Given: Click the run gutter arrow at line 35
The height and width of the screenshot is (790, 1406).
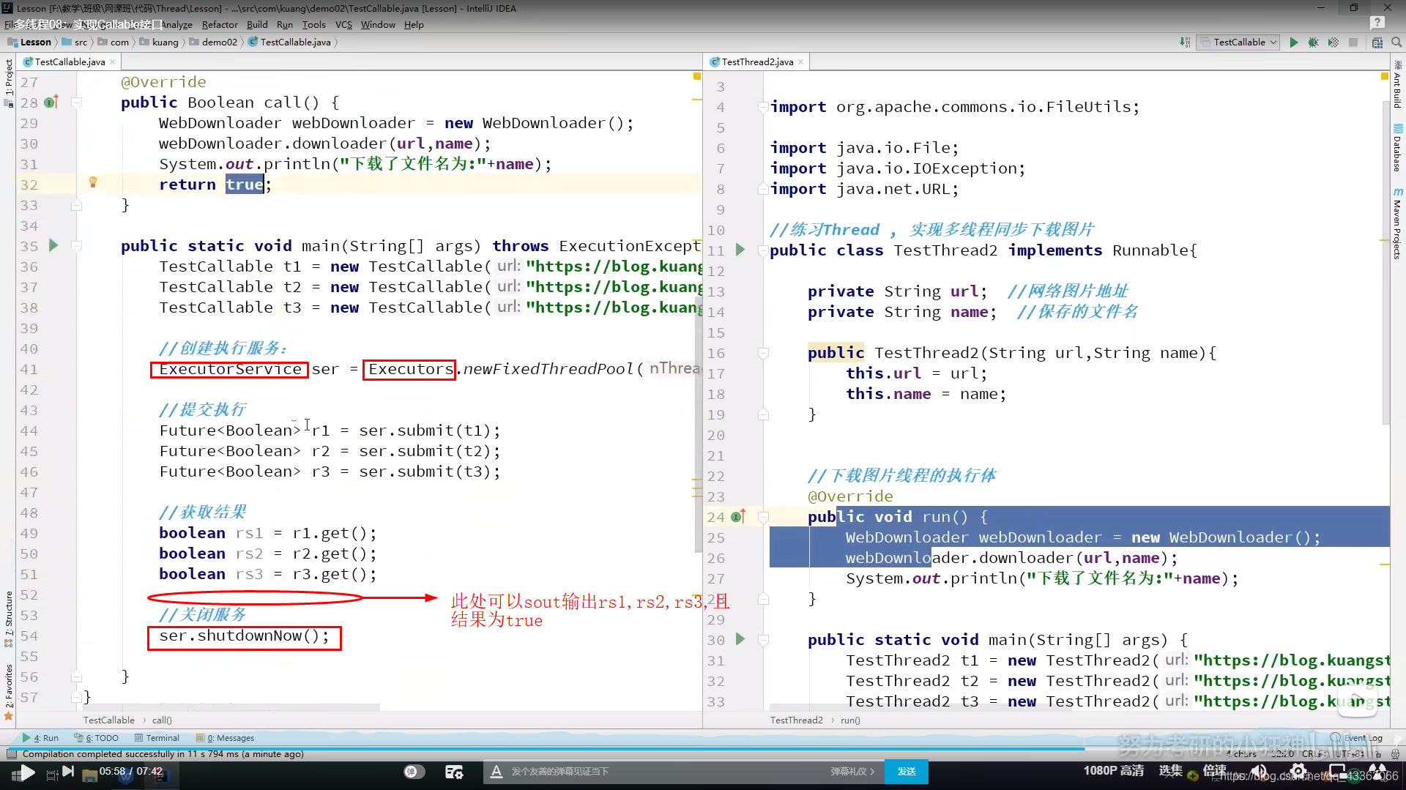Looking at the screenshot, I should (x=53, y=245).
